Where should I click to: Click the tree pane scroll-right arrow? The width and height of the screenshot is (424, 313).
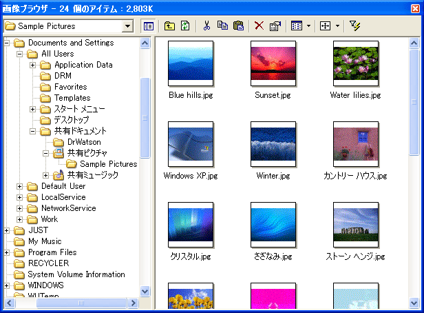(x=133, y=303)
